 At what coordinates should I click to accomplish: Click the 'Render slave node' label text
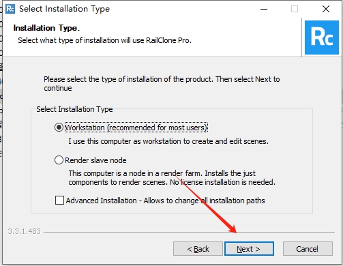95,160
